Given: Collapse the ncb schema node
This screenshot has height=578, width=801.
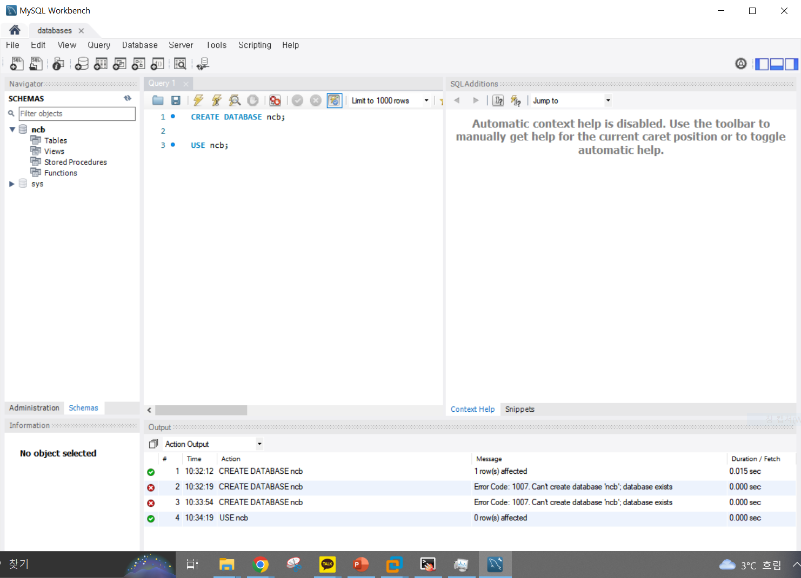Looking at the screenshot, I should (x=12, y=130).
